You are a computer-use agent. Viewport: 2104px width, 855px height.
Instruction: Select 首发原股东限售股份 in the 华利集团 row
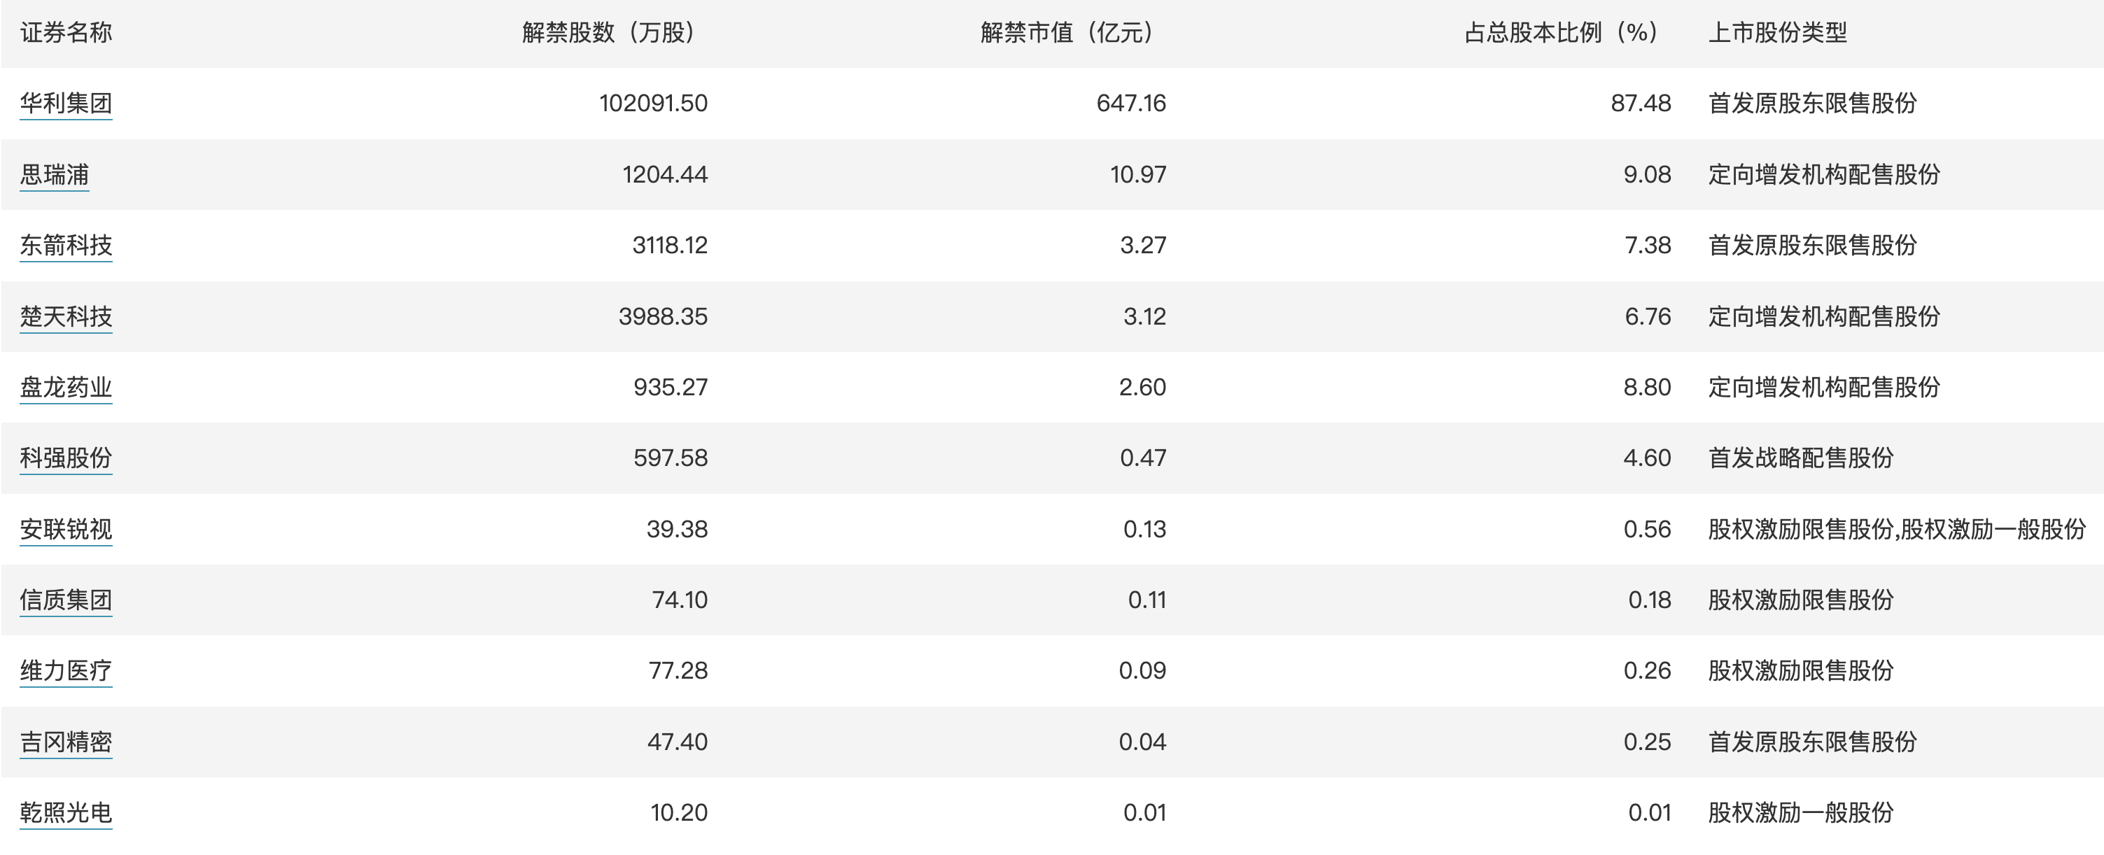[1812, 103]
